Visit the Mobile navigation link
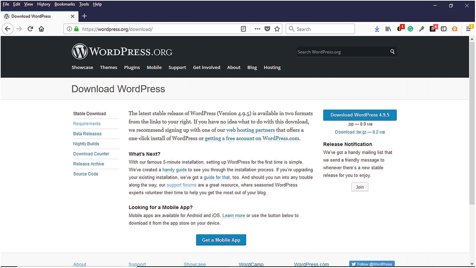 [x=154, y=67]
